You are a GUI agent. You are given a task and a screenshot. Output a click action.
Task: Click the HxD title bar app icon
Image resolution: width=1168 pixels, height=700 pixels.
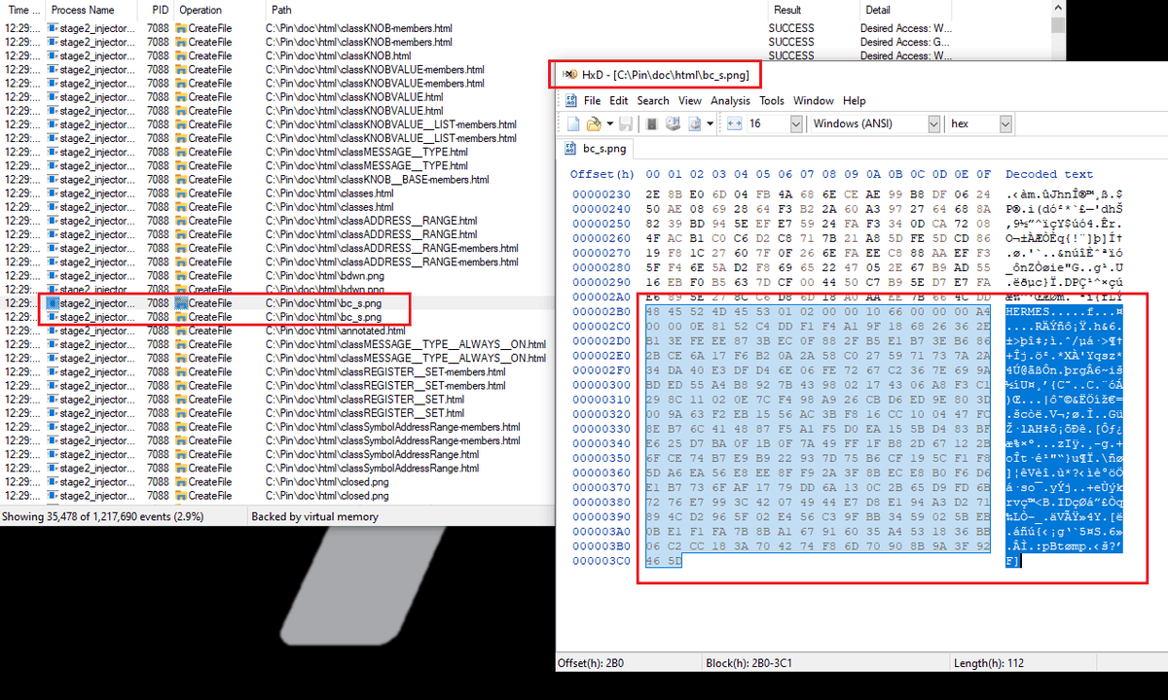pyautogui.click(x=571, y=74)
